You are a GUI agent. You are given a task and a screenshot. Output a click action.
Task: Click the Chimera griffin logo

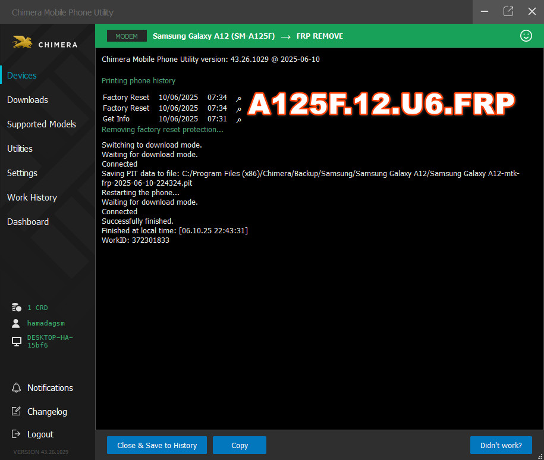coord(23,42)
